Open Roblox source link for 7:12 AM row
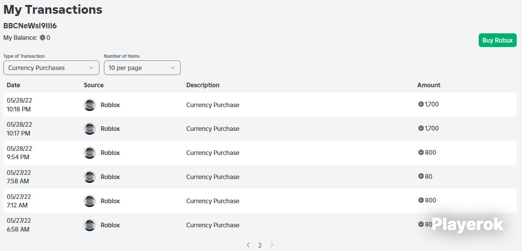Screen dimensions: 522x251 point(110,201)
